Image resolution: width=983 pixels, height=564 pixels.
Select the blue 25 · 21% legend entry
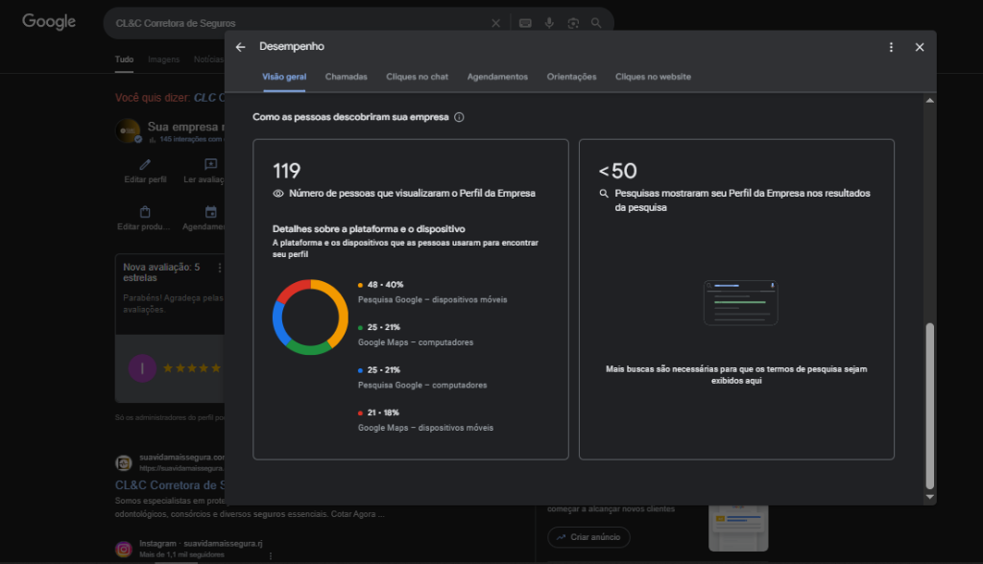(x=422, y=377)
